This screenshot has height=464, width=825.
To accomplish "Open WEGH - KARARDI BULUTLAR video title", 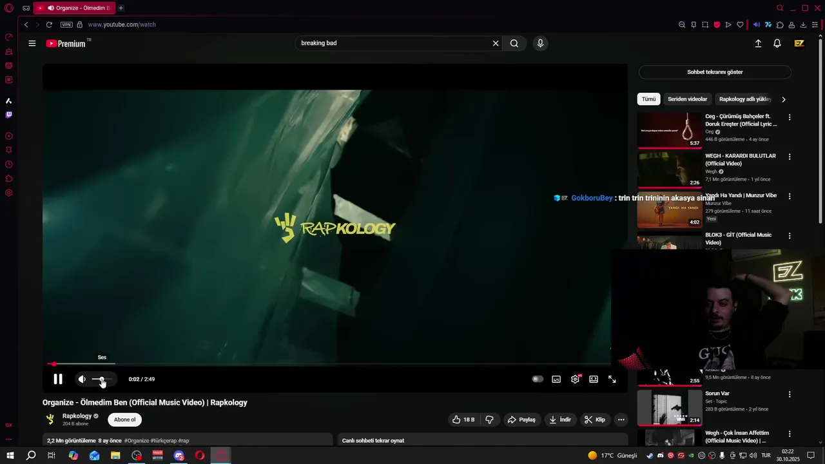I will [741, 160].
